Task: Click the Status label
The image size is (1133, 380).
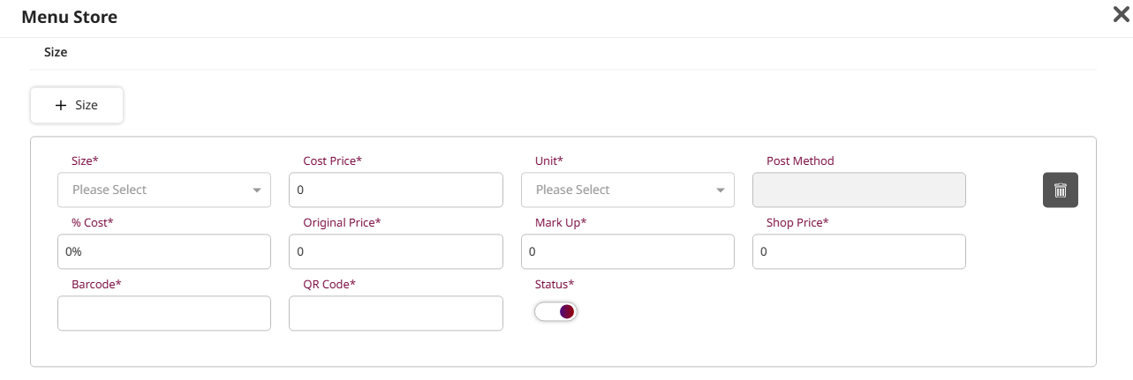Action: click(x=555, y=284)
